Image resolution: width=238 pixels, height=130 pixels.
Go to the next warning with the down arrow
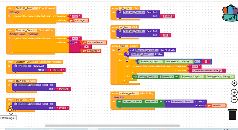(11, 114)
